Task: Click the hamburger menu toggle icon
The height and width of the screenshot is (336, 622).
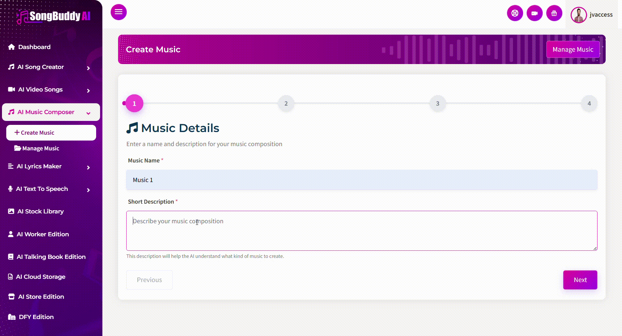Action: pyautogui.click(x=118, y=12)
